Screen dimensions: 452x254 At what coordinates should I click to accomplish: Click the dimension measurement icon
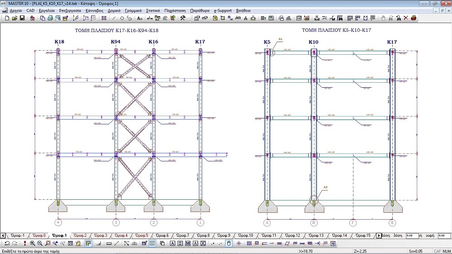coord(150,18)
